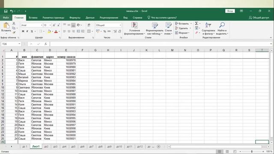Increase font size with the large A icon
The image size is (274, 154).
pos(54,25)
